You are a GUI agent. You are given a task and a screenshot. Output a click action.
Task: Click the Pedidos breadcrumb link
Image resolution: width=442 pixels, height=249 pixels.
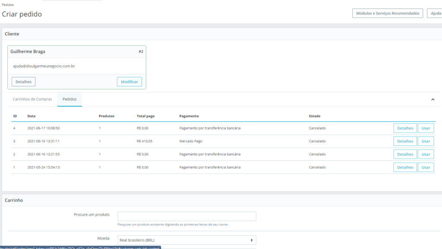point(8,5)
